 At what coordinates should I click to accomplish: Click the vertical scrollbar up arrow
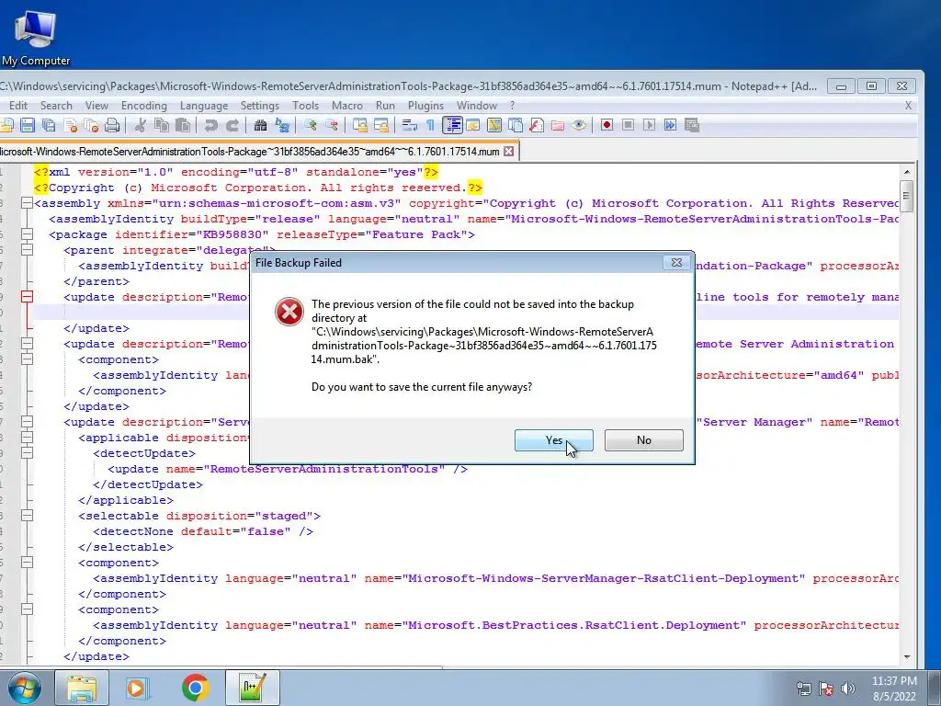click(907, 172)
